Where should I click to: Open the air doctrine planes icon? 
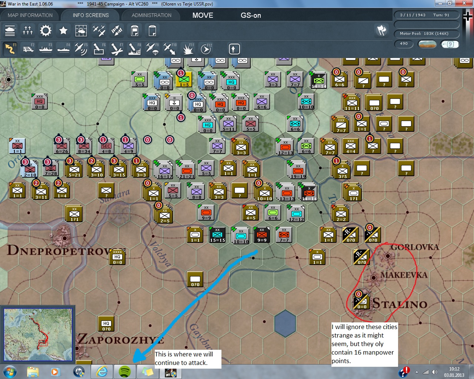point(99,30)
